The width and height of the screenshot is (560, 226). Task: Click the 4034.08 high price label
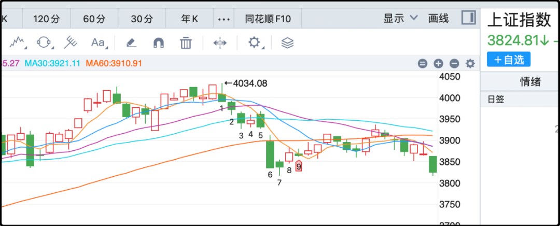[x=249, y=83]
